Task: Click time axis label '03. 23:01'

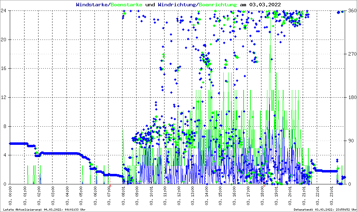Action: coord(332,196)
